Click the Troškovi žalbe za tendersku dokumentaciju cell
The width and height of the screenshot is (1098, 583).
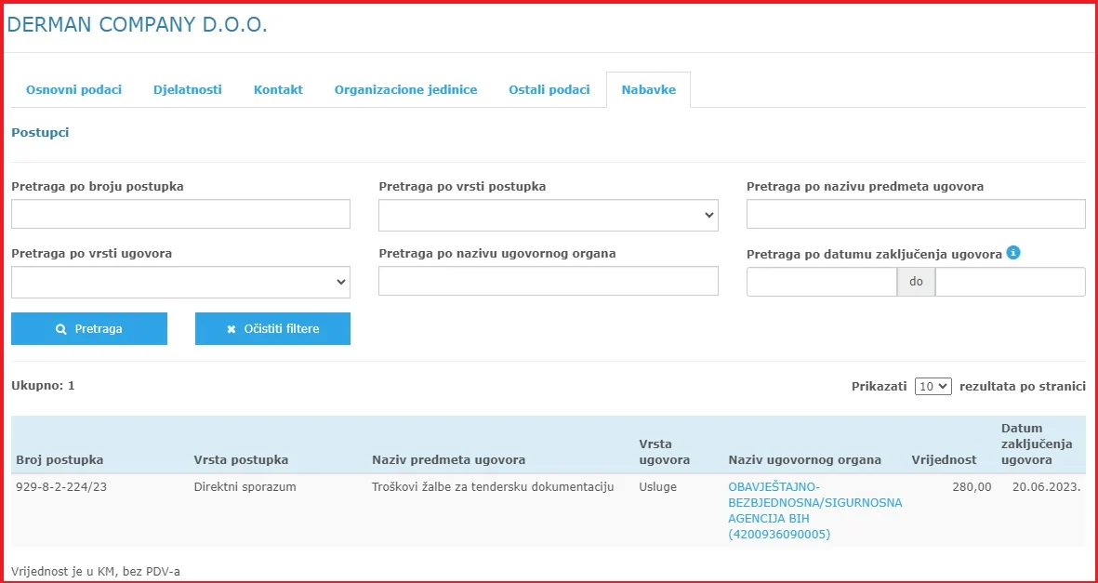(x=493, y=486)
